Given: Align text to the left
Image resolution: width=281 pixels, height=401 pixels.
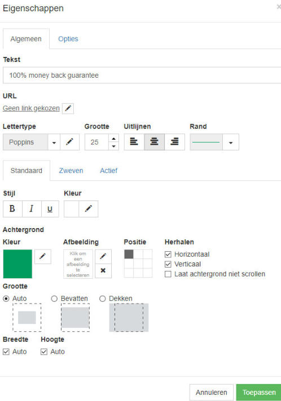Looking at the screenshot, I should click(x=134, y=142).
